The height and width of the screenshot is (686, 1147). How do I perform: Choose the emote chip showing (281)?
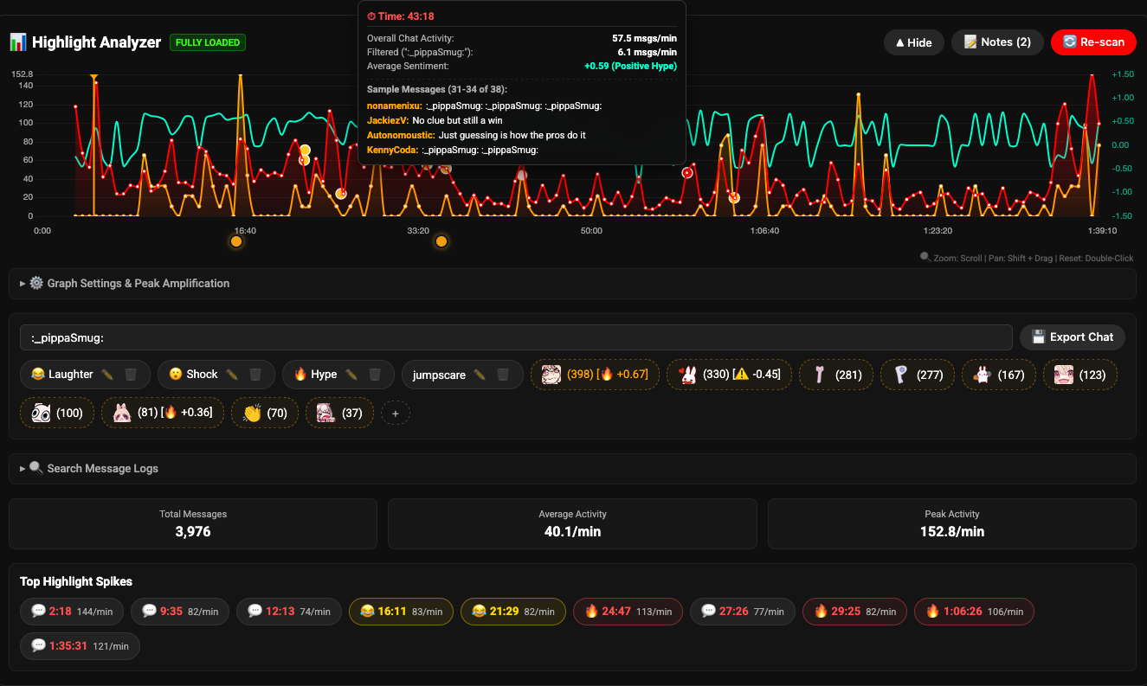(x=835, y=375)
